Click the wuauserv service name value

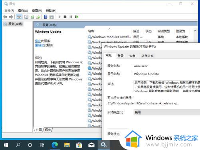coord(141,66)
